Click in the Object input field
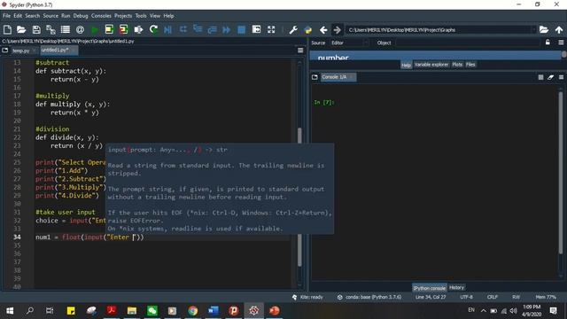567x319 pixels. click(468, 43)
